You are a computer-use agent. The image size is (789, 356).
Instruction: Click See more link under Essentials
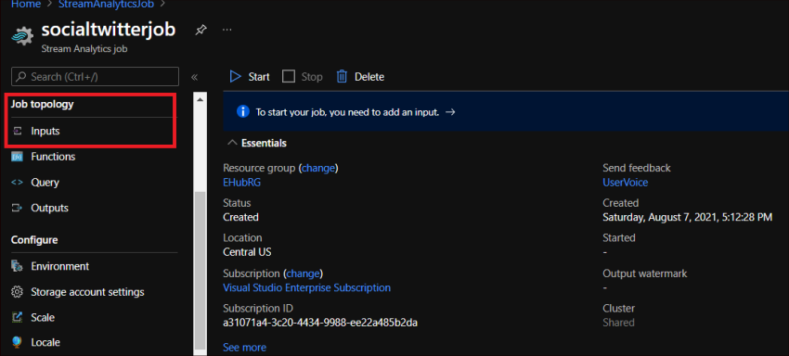coord(244,348)
